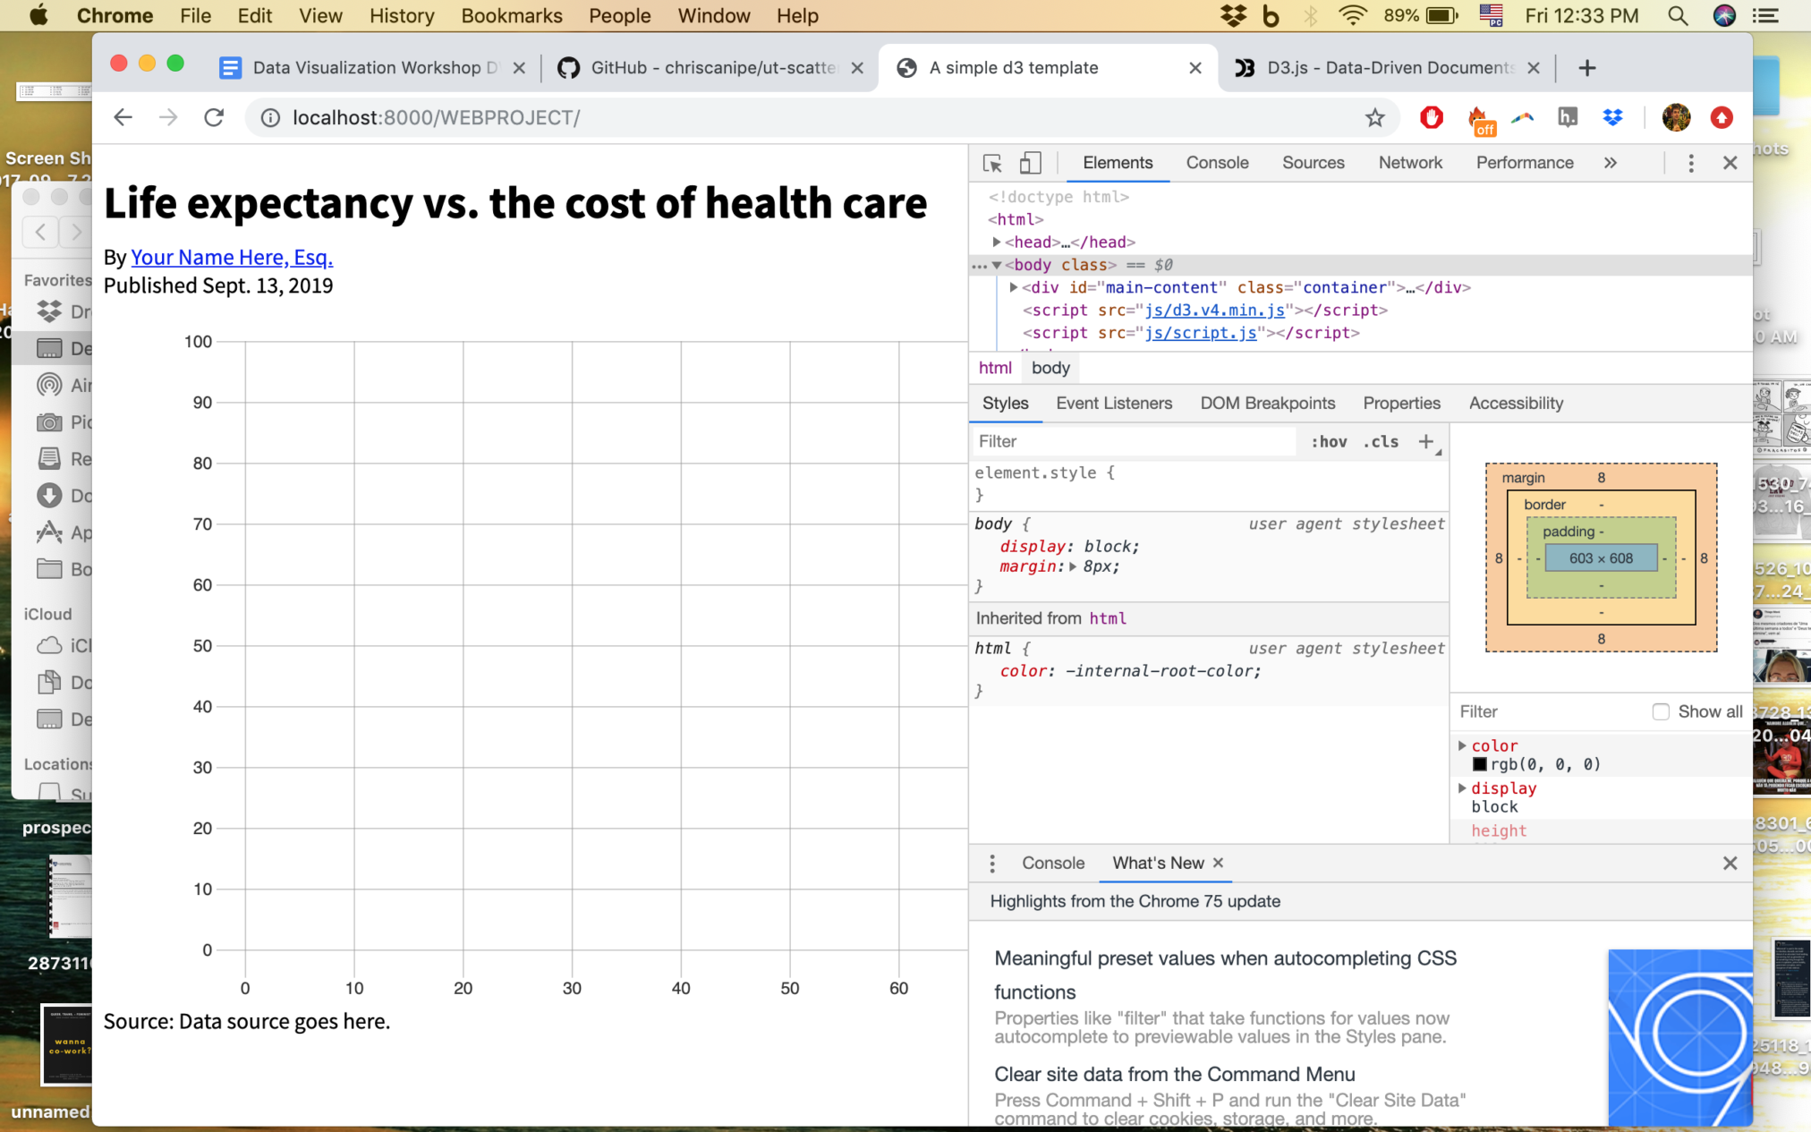The image size is (1811, 1132).
Task: Open the View menu
Action: (x=320, y=15)
